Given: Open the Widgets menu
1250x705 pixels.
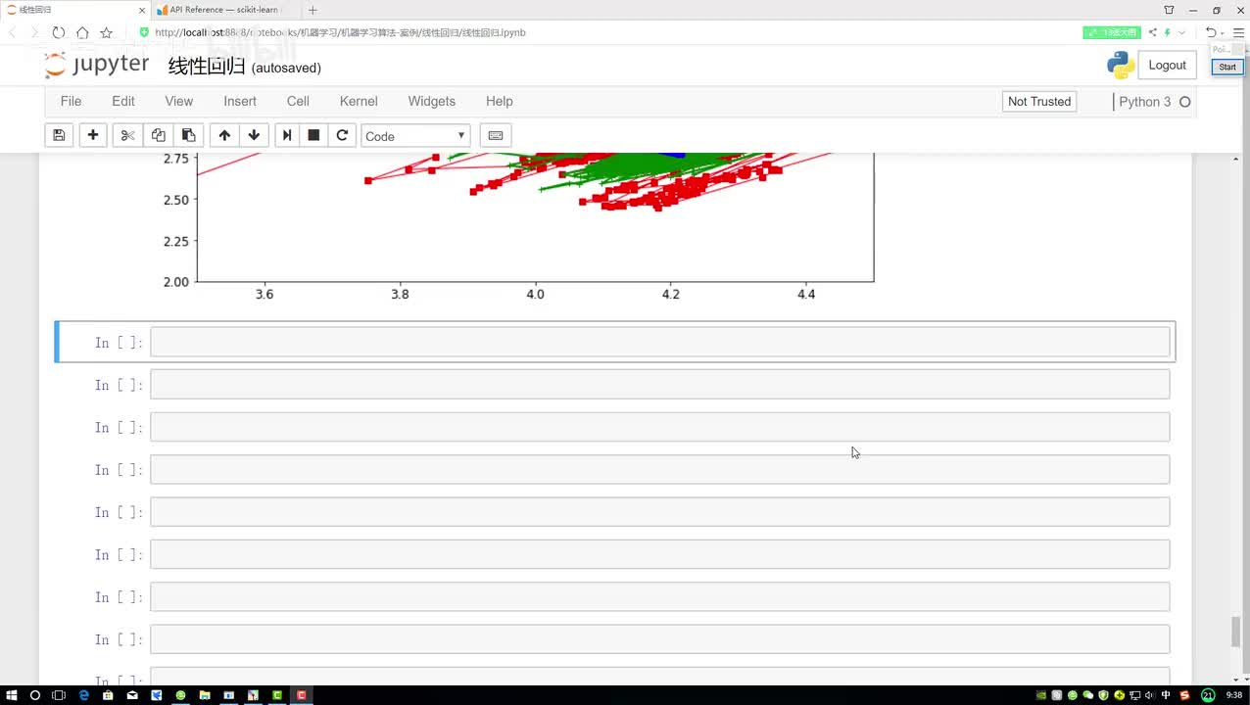Looking at the screenshot, I should pyautogui.click(x=432, y=101).
